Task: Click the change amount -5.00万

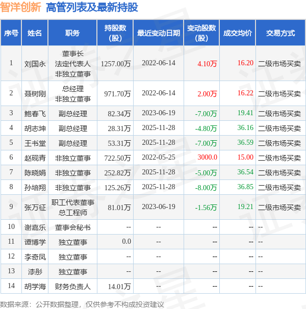Action: [206, 173]
